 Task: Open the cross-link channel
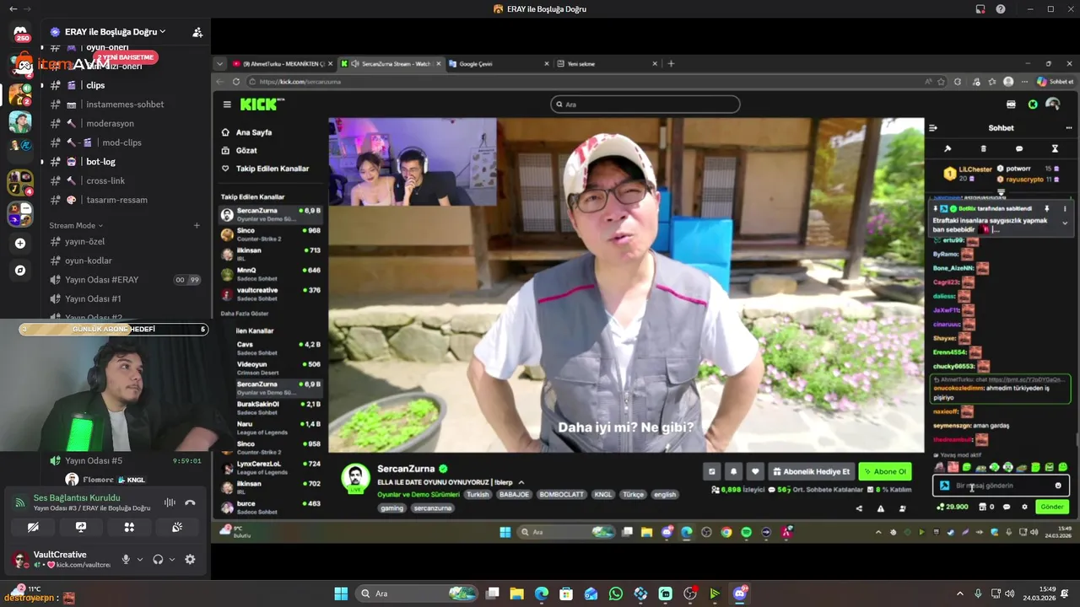point(126,180)
